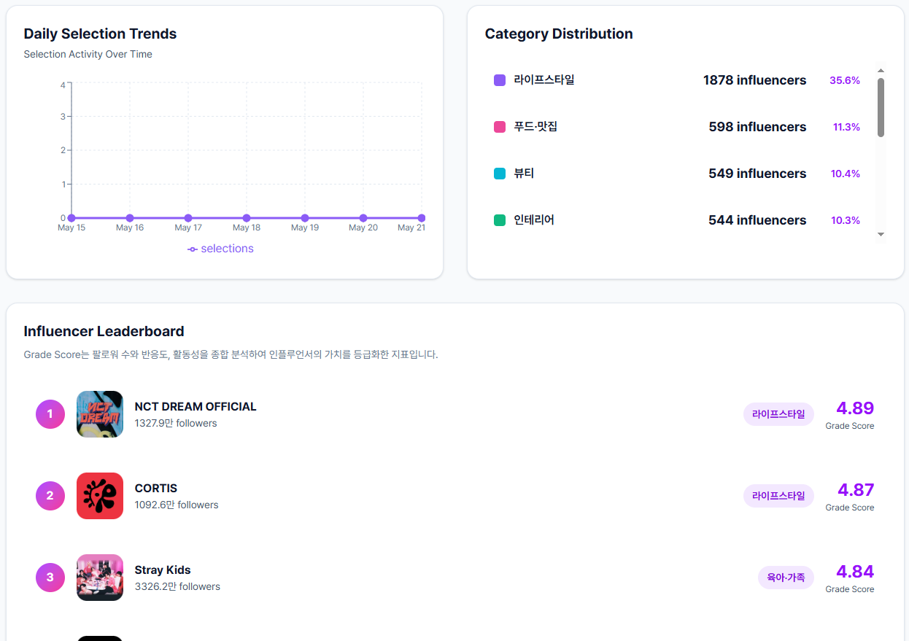This screenshot has height=641, width=909.
Task: Click 3326.2만 followers text
Action: (177, 586)
